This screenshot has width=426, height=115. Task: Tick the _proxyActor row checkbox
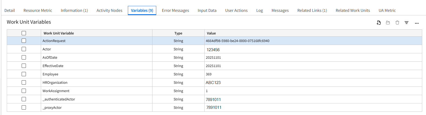[24, 107]
